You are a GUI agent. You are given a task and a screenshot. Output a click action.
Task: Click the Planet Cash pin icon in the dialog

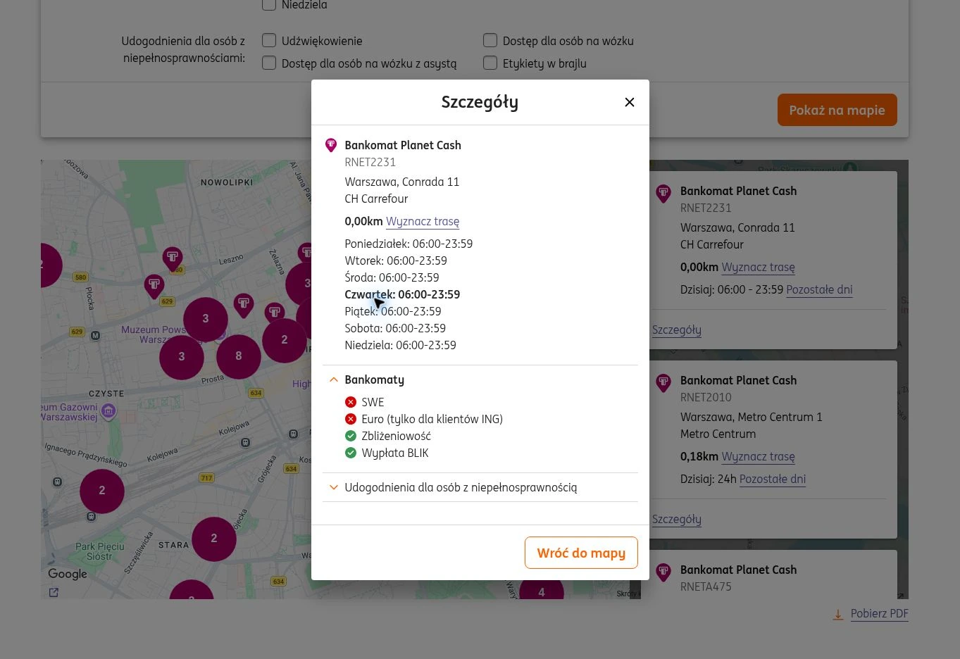331,145
